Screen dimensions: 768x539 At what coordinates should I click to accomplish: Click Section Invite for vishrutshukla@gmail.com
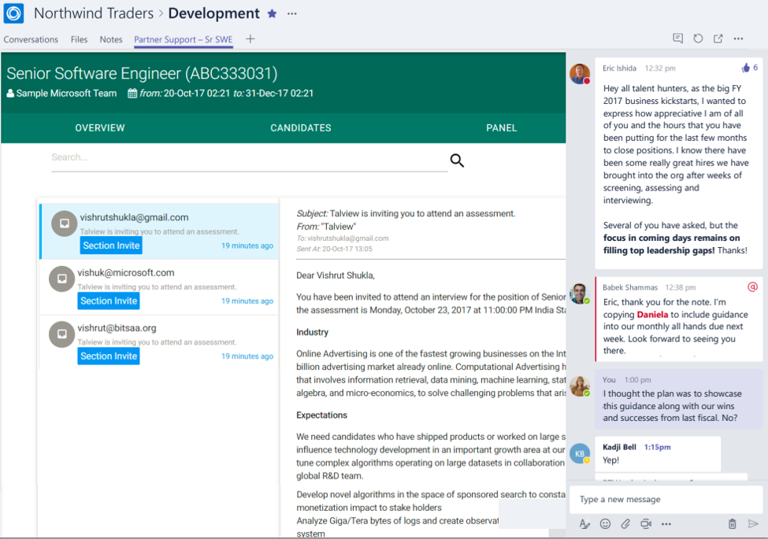111,246
